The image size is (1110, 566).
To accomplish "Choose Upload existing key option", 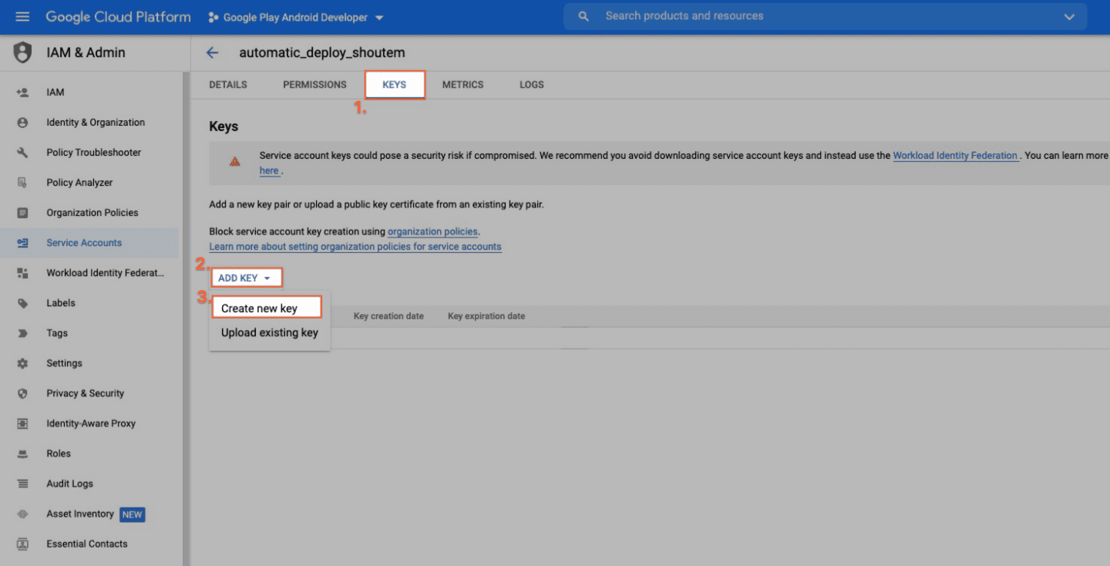I will pyautogui.click(x=269, y=333).
